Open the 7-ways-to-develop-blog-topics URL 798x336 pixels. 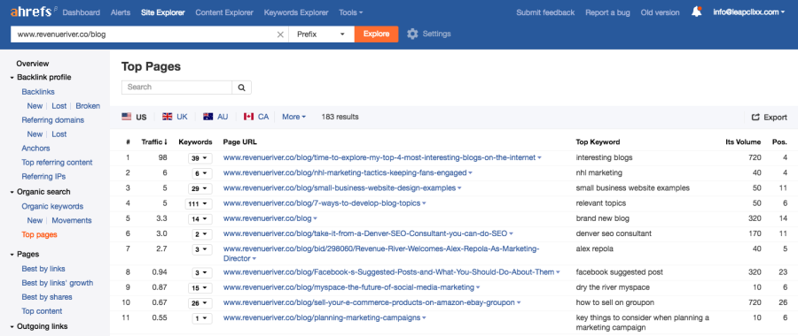pyautogui.click(x=322, y=203)
